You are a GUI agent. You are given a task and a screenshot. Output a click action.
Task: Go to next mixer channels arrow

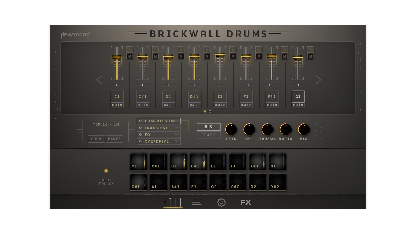(x=318, y=80)
